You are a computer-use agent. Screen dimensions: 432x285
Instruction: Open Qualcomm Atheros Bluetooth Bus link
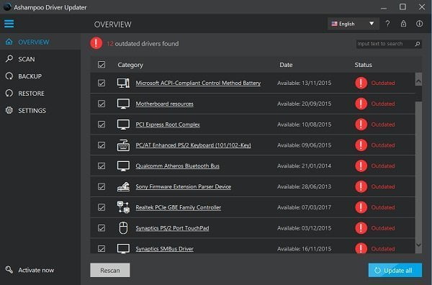(177, 166)
